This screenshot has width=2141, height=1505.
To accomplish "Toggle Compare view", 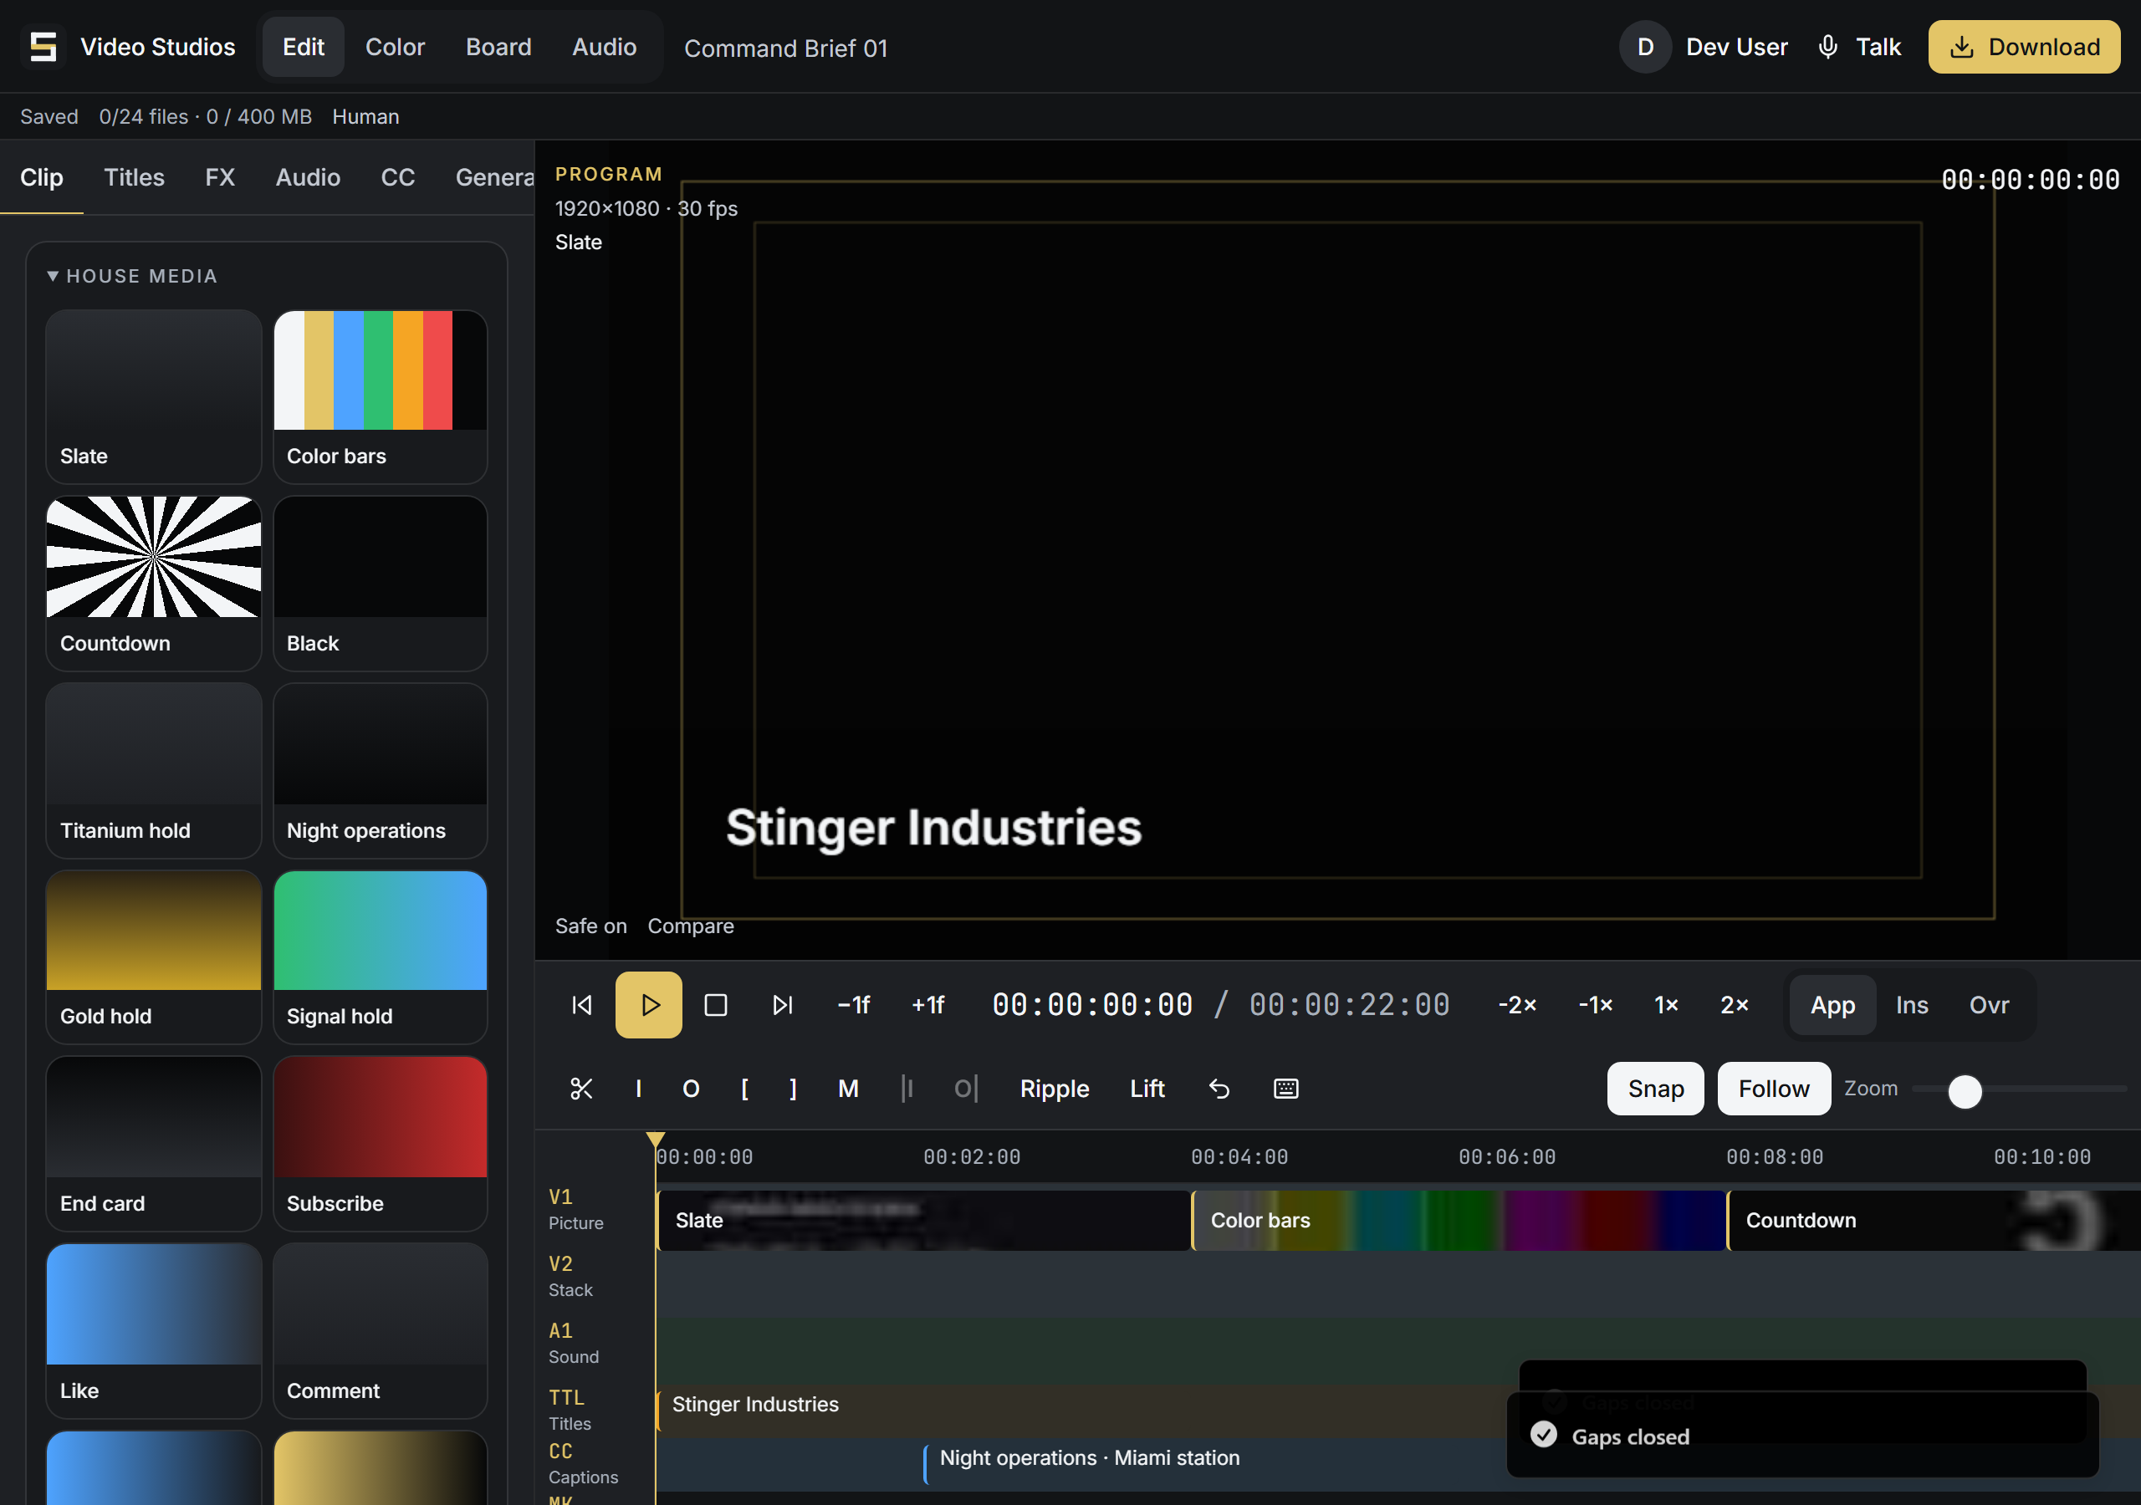I will 691,926.
